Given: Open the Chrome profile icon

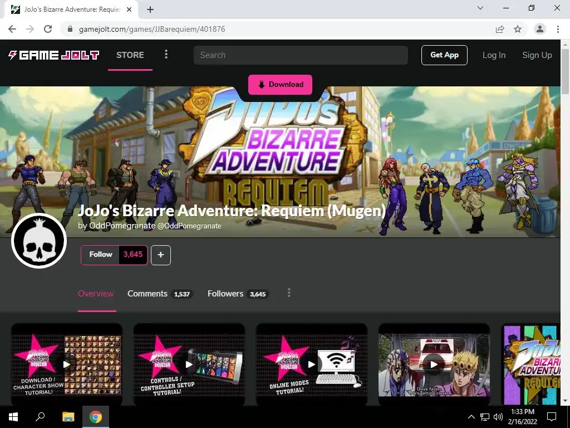Looking at the screenshot, I should tap(540, 29).
